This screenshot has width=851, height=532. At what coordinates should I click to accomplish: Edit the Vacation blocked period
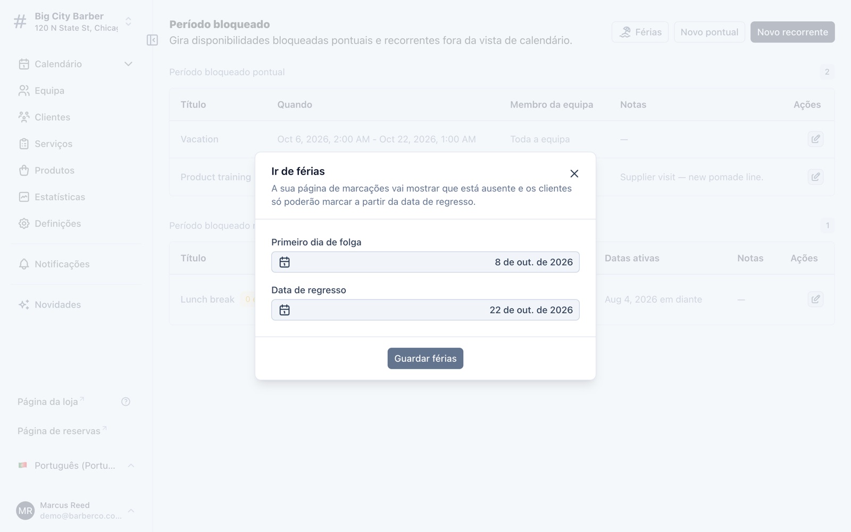815,139
